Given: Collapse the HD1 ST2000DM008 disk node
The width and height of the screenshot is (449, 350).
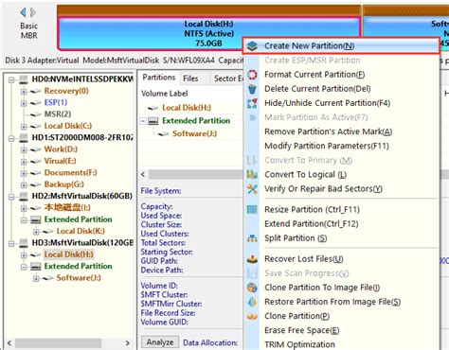Looking at the screenshot, I should [11, 138].
